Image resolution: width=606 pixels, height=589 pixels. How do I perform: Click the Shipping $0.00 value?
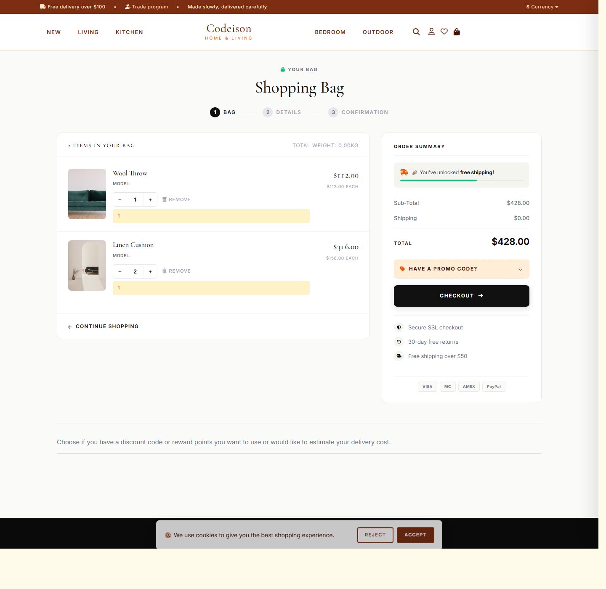(x=521, y=218)
